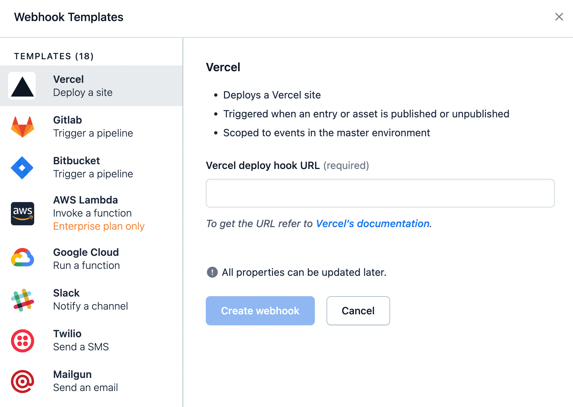Screen dimensions: 573x407
Task: Choose Twilio Send a SMS template
Action: tap(81, 340)
